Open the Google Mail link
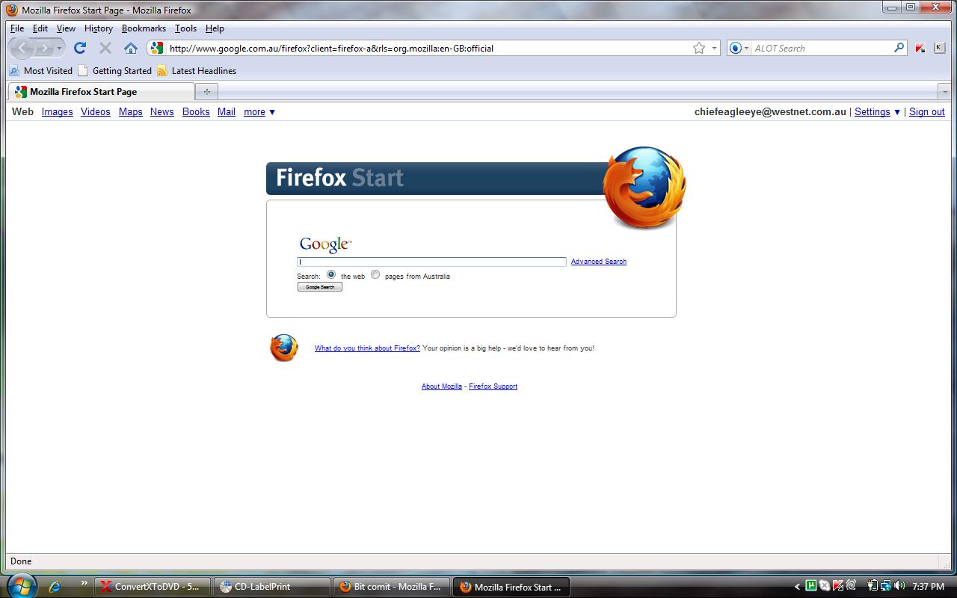 tap(227, 112)
